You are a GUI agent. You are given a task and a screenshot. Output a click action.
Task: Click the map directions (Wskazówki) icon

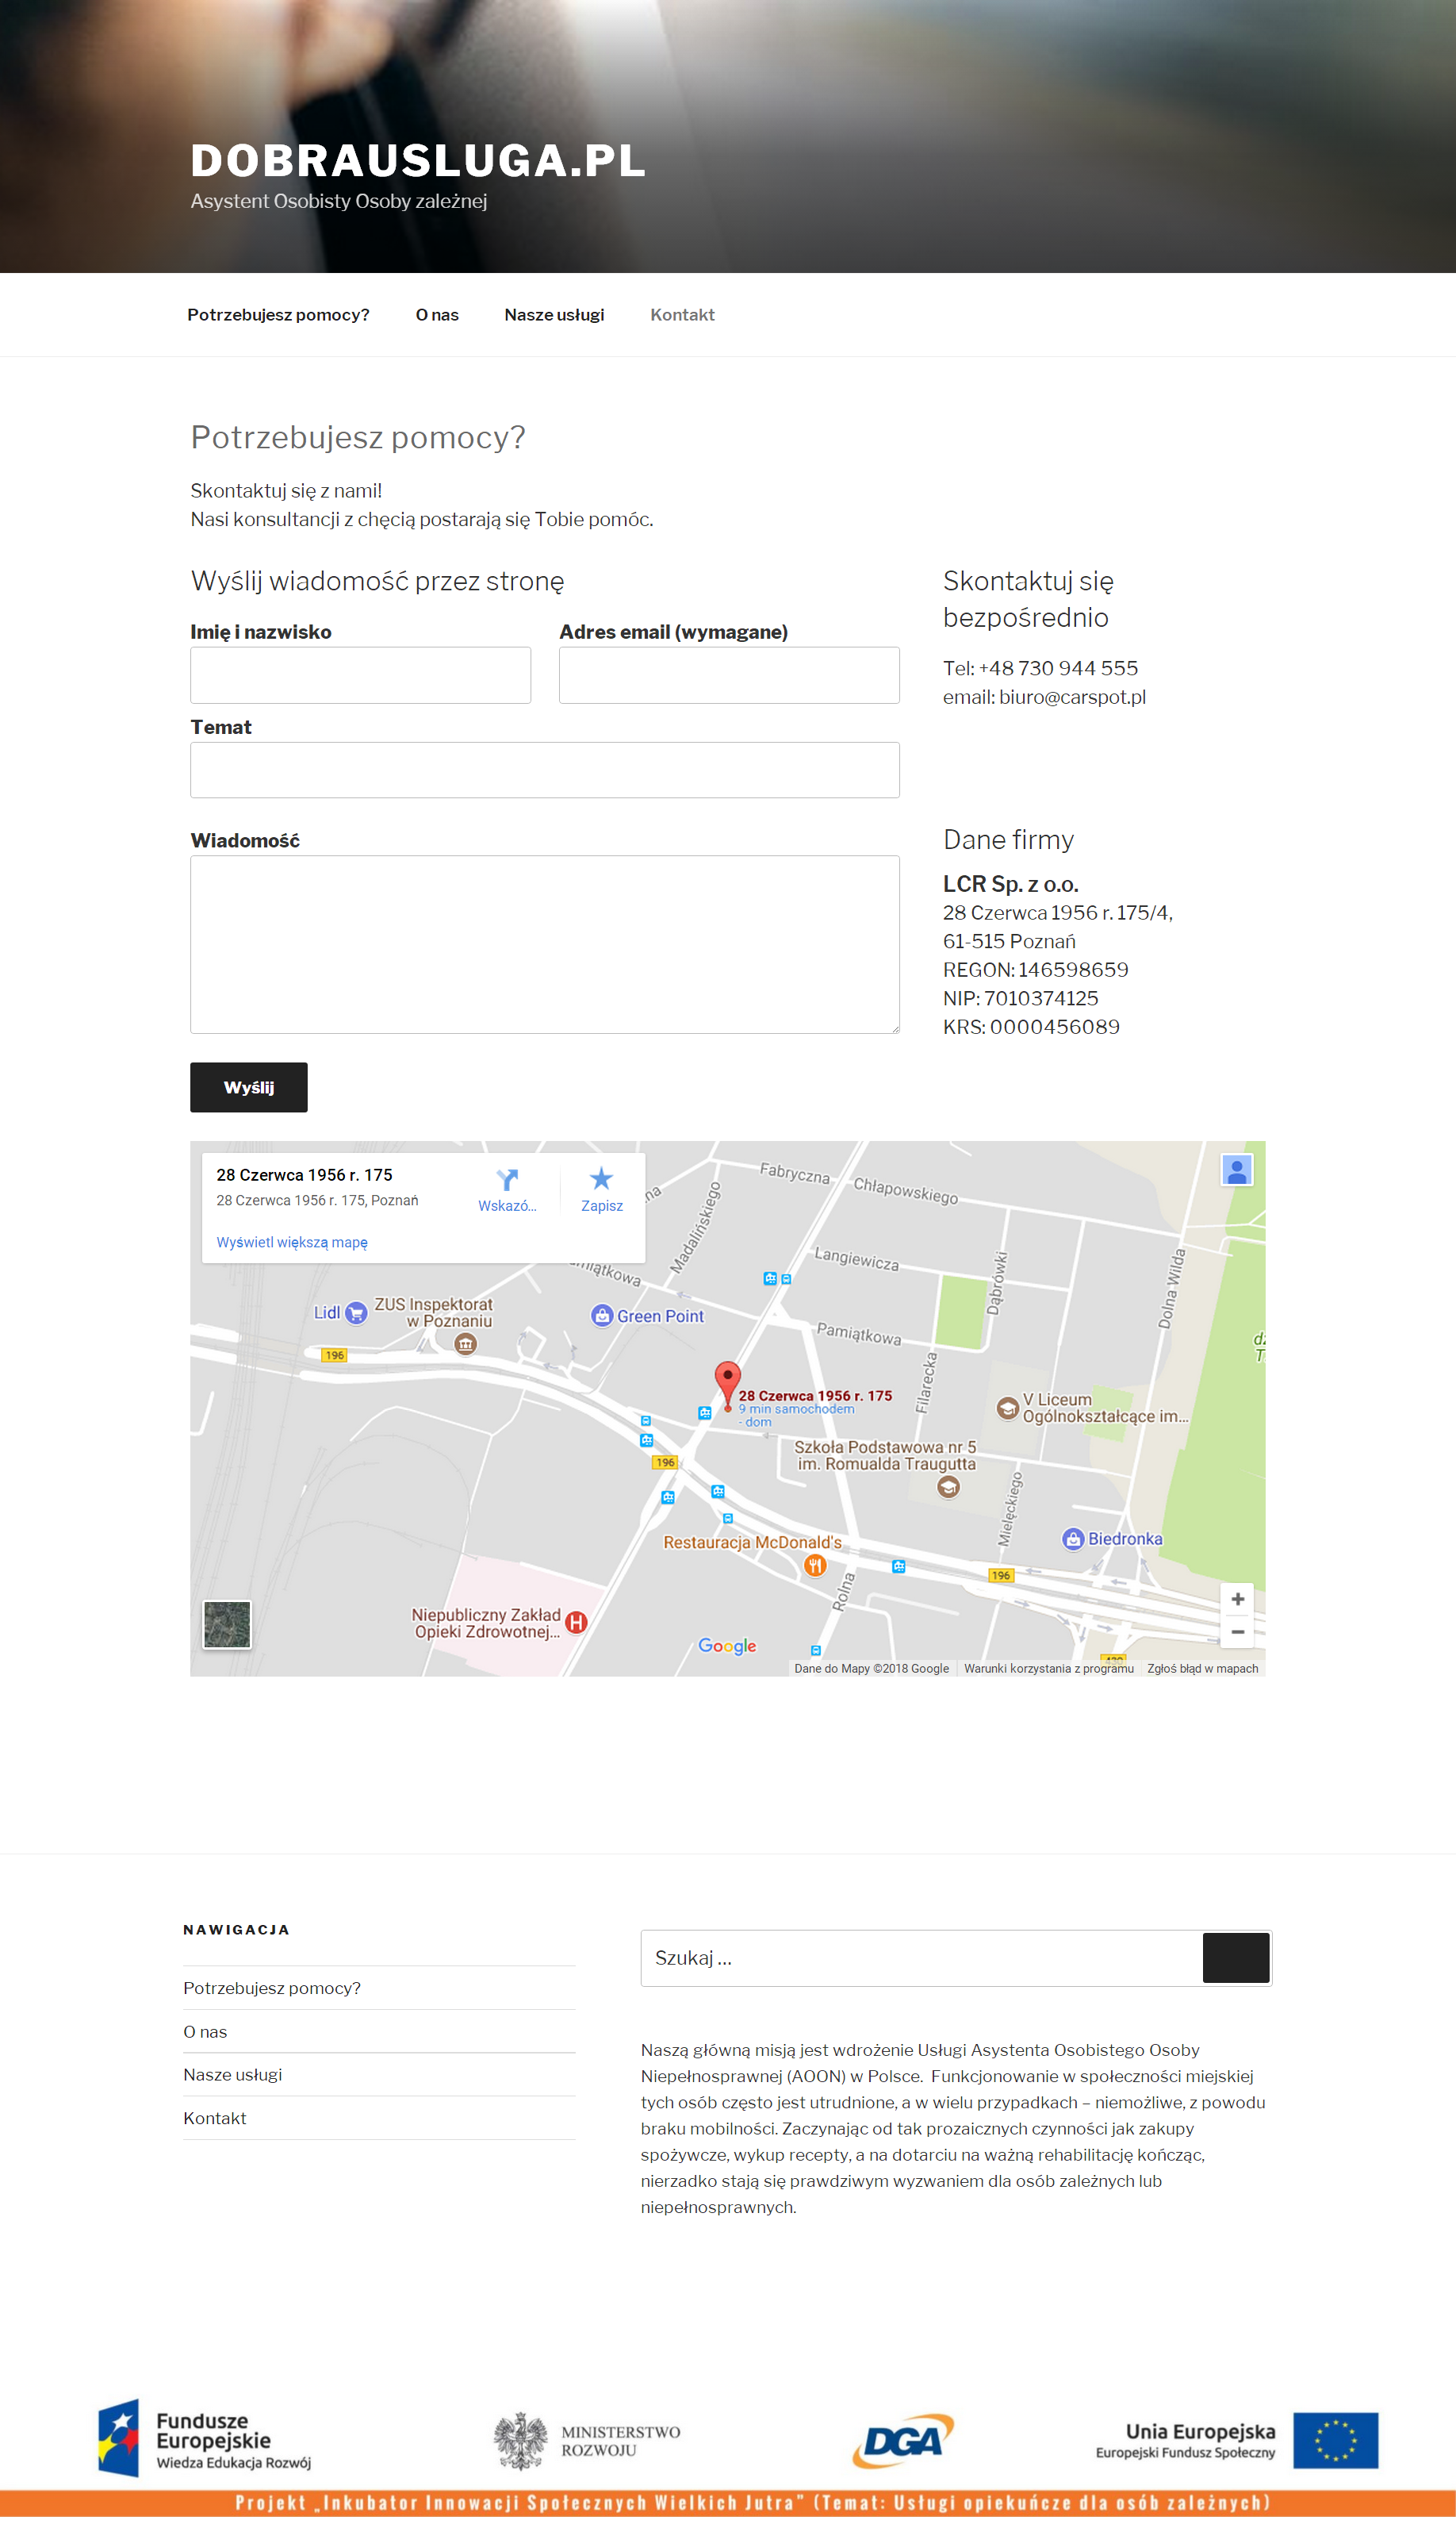(507, 1181)
